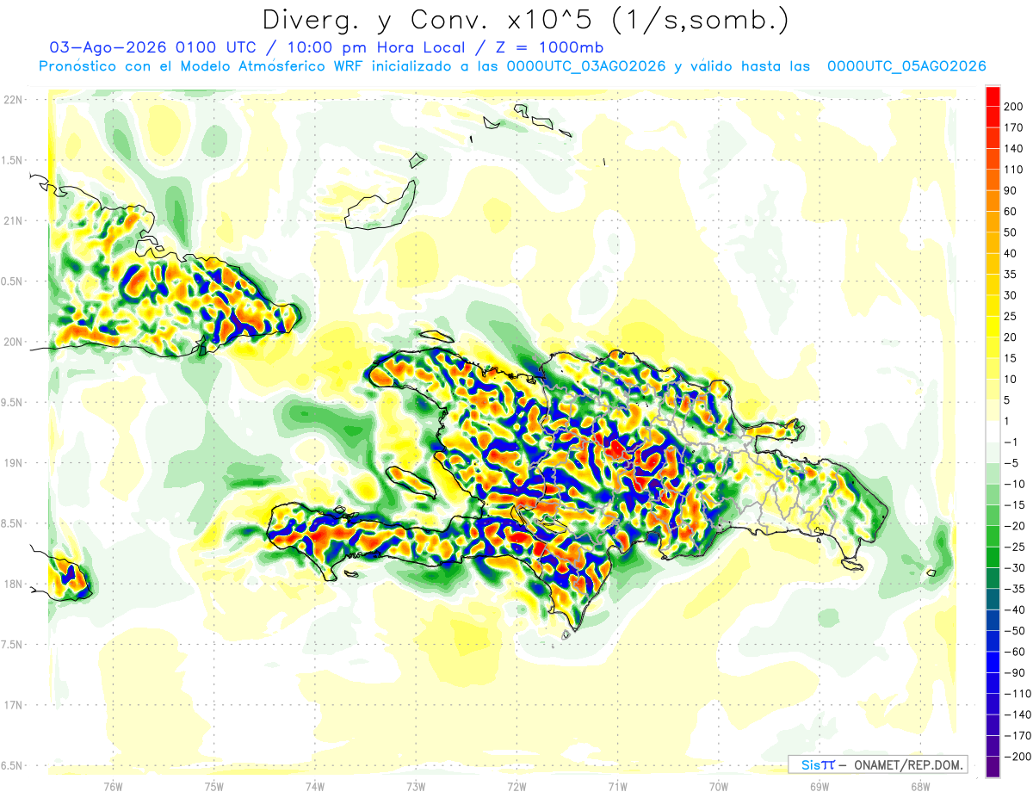Image resolution: width=1033 pixels, height=798 pixels.
Task: Select the '75W' longitude label
Action: [x=214, y=787]
